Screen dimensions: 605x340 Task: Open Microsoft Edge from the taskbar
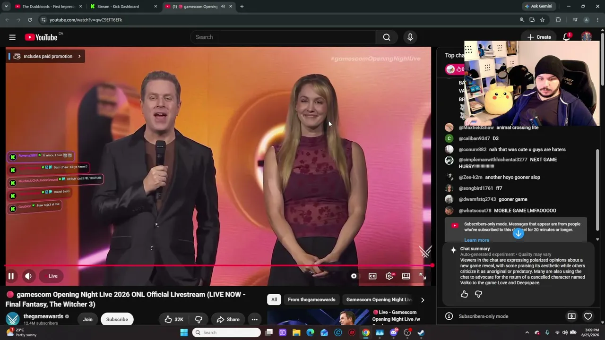coord(310,332)
